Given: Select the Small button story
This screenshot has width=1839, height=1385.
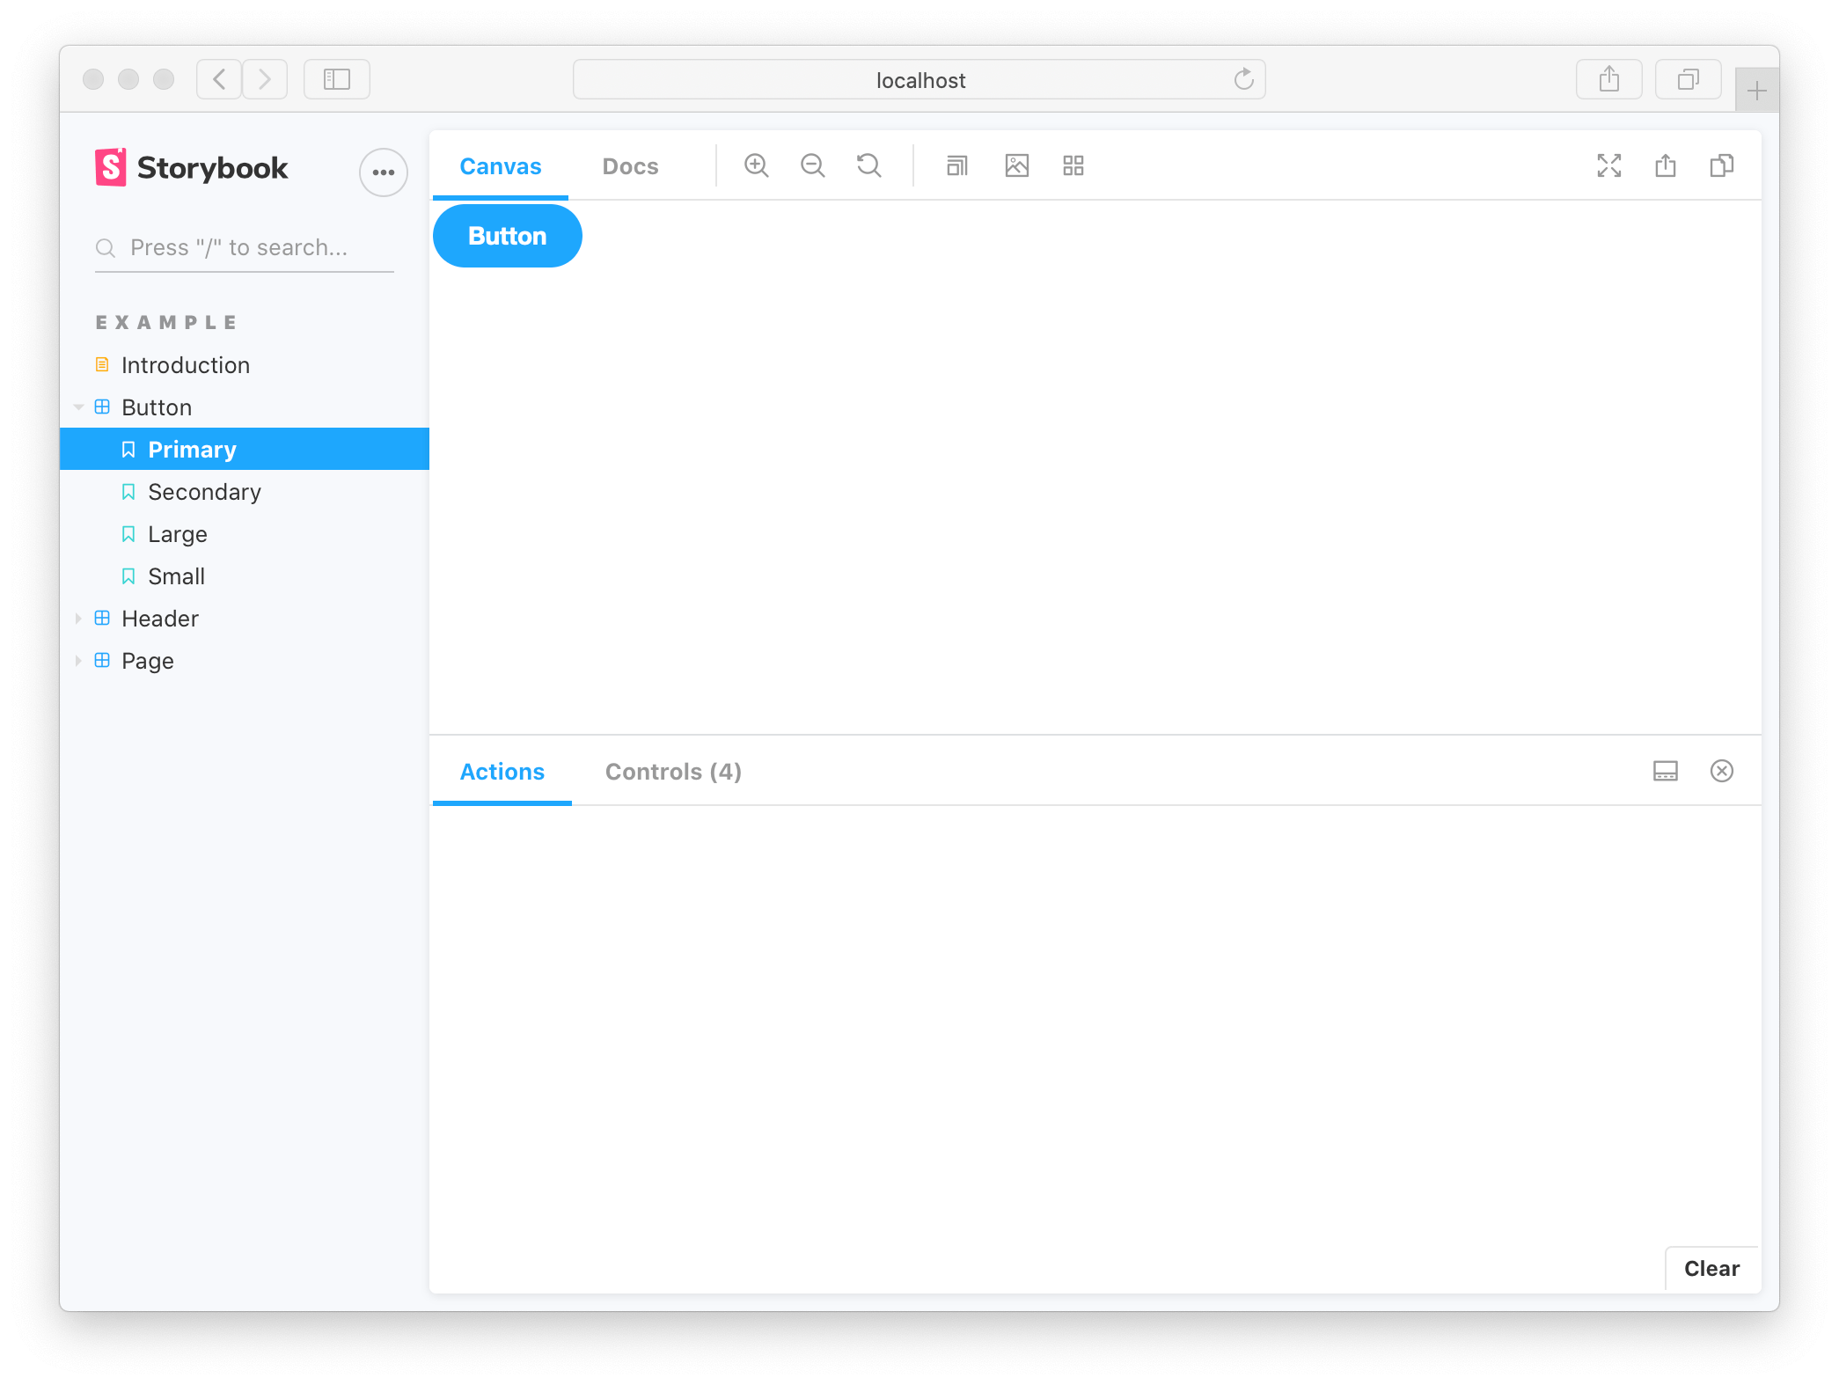Looking at the screenshot, I should click(174, 576).
